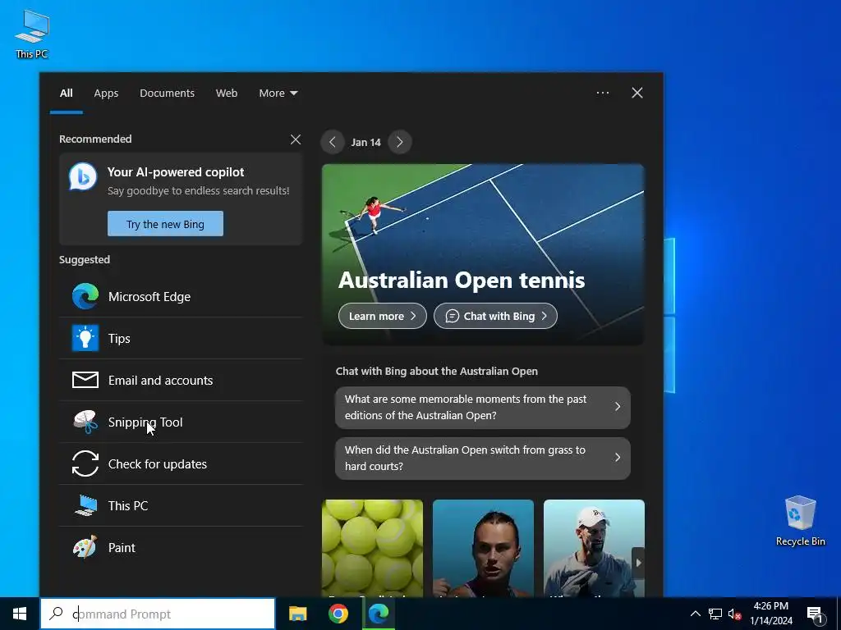
Task: Click the Check for updates refresh icon
Action: coord(85,463)
